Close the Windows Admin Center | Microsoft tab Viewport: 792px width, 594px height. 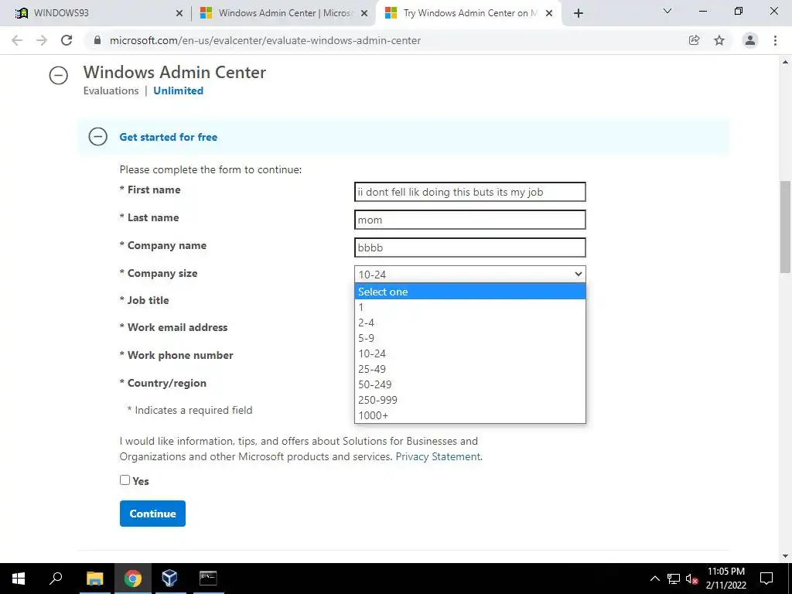pyautogui.click(x=364, y=14)
